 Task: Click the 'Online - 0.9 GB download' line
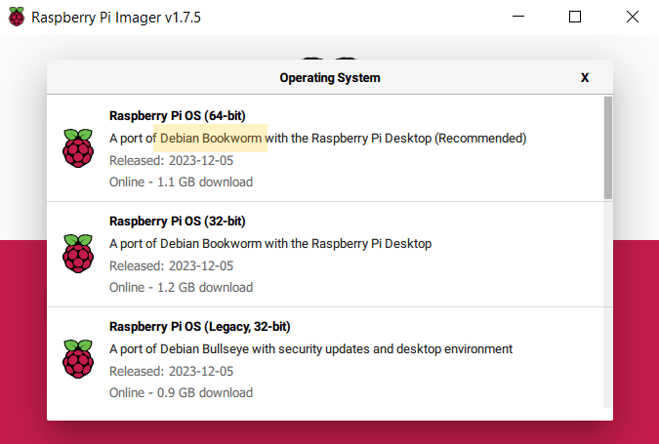click(x=181, y=392)
